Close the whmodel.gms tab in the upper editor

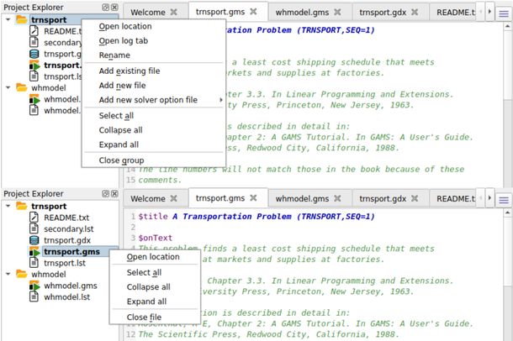[336, 13]
